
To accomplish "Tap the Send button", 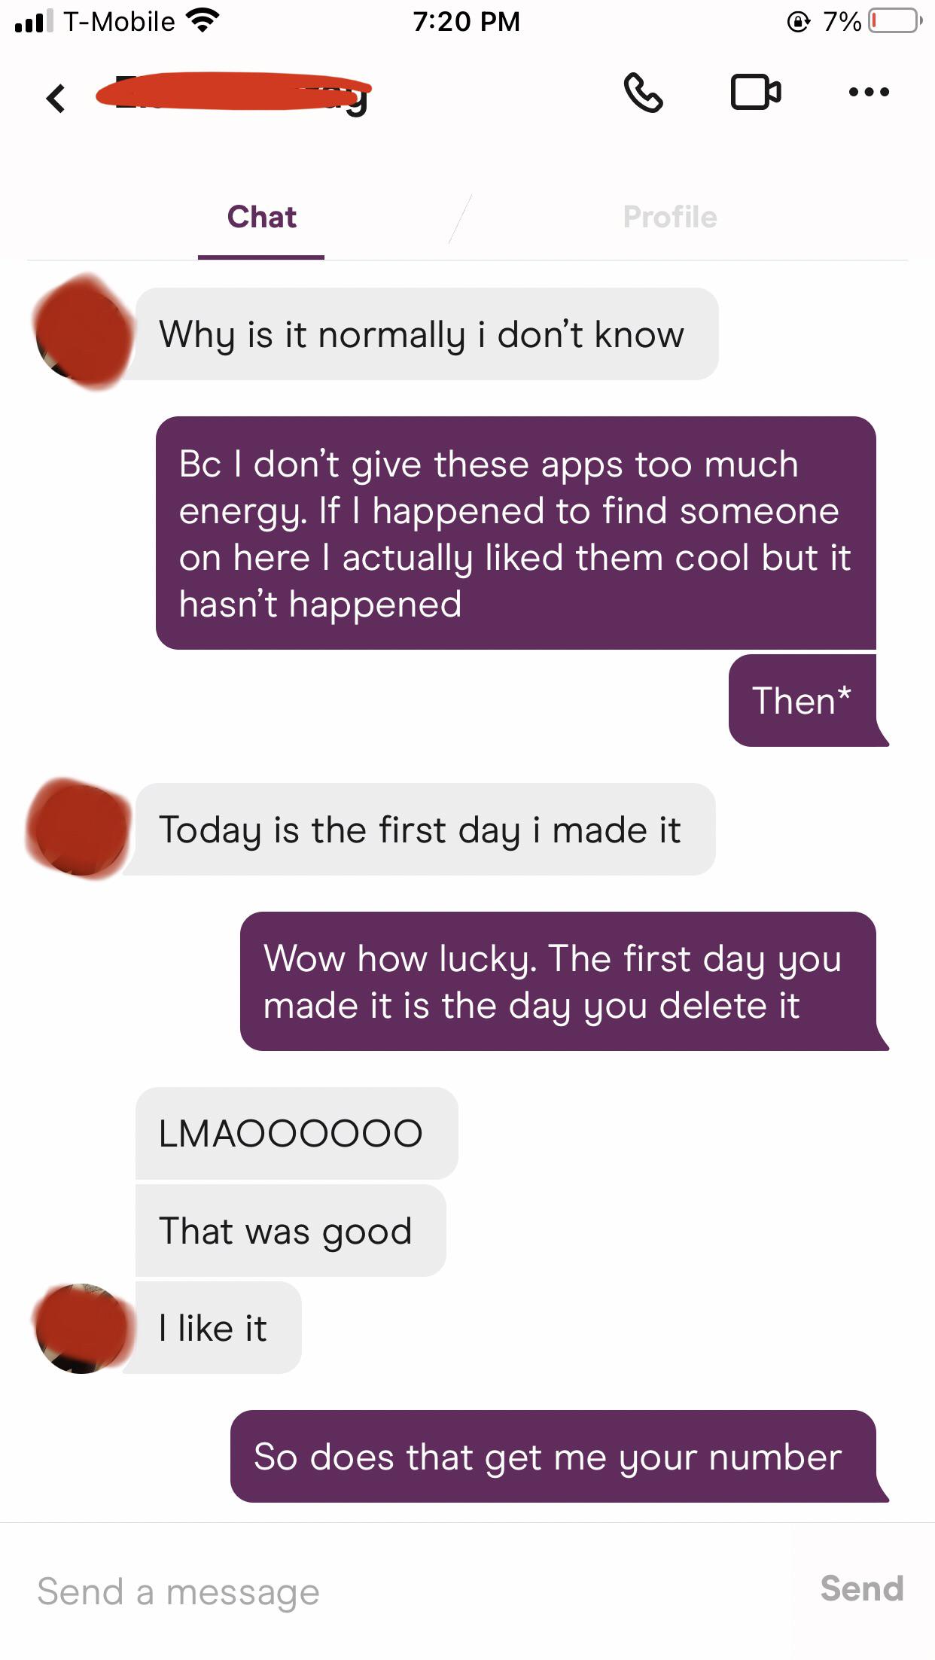I will [862, 1589].
